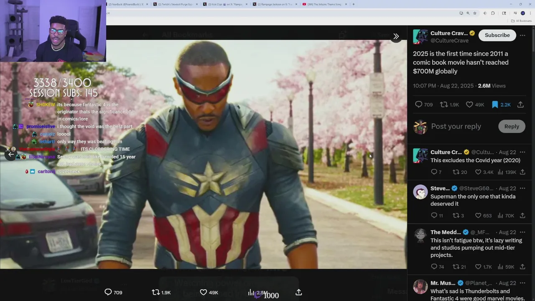Share the 'excludes the Covid year' tweet
The image size is (535, 301).
(x=522, y=172)
